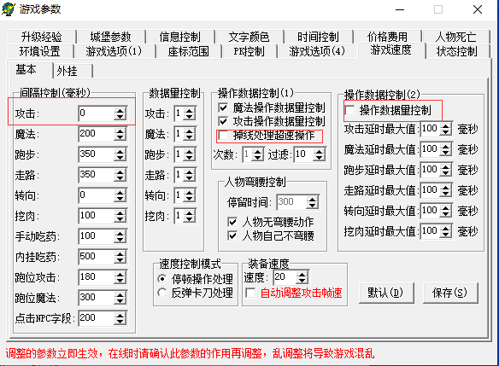Uncheck 魔法操作数据里控制 checkbox
The image size is (499, 366).
click(x=223, y=107)
